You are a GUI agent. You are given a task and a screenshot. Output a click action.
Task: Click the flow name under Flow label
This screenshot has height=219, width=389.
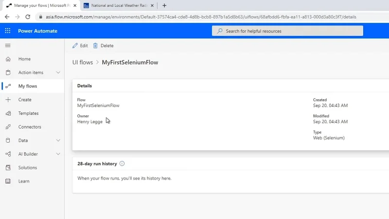(x=98, y=106)
